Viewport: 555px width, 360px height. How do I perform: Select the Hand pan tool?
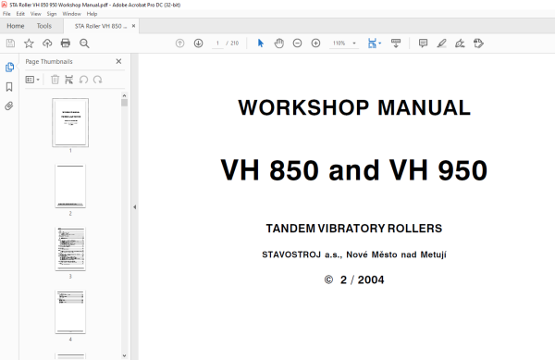pyautogui.click(x=279, y=43)
